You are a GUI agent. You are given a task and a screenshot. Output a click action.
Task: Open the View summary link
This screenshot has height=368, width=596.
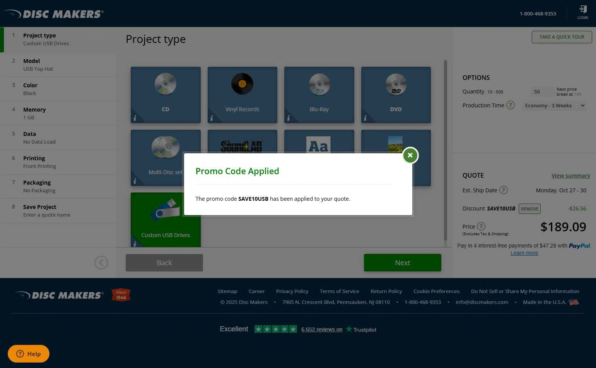571,175
